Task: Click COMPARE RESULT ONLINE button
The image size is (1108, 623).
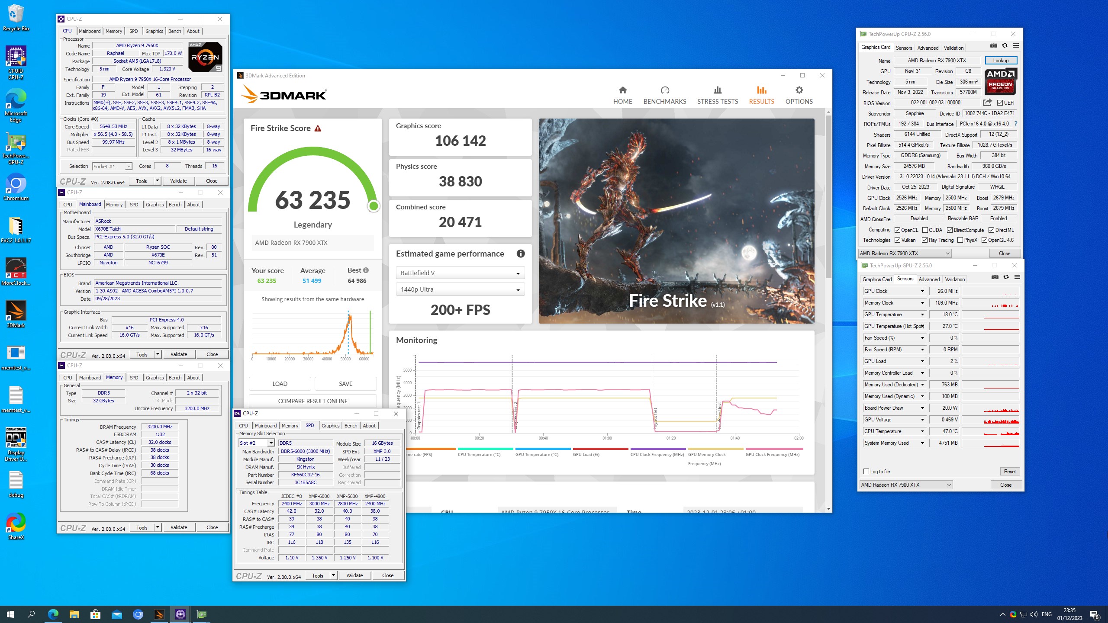Action: click(312, 401)
